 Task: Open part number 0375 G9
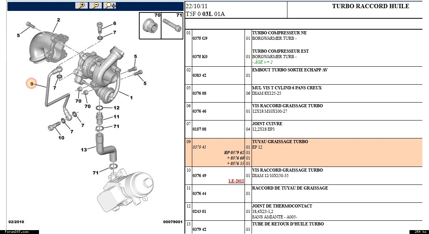200,39
